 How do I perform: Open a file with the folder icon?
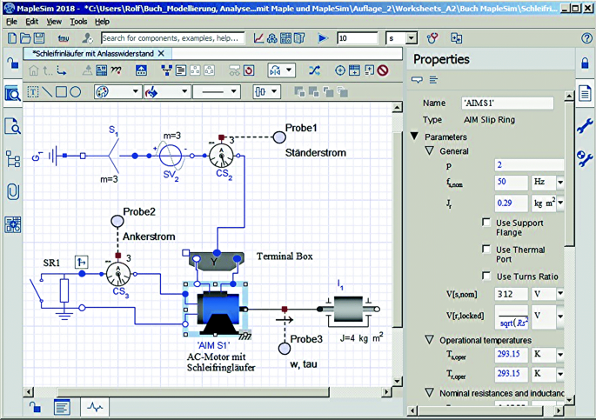coord(25,38)
